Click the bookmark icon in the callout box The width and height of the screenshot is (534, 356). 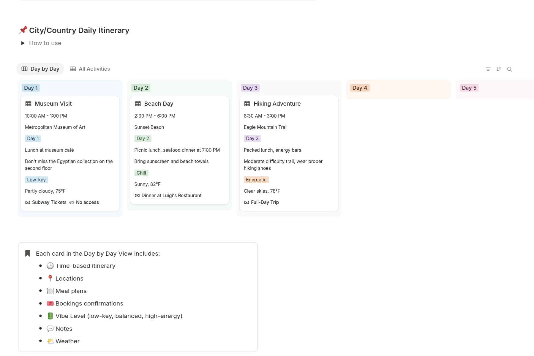pos(28,253)
